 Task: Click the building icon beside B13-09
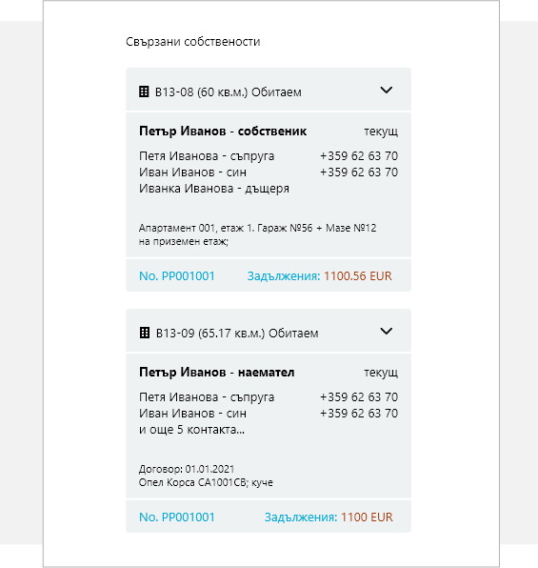point(145,333)
